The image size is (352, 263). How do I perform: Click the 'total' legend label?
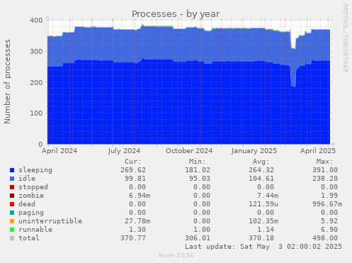point(29,238)
